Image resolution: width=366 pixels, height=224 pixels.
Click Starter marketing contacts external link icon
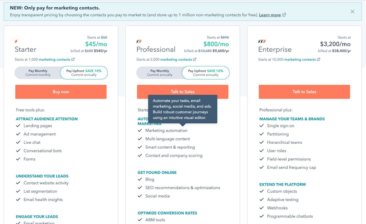click(73, 59)
